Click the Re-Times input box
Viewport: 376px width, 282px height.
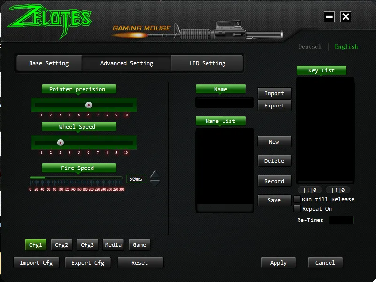tap(341, 220)
